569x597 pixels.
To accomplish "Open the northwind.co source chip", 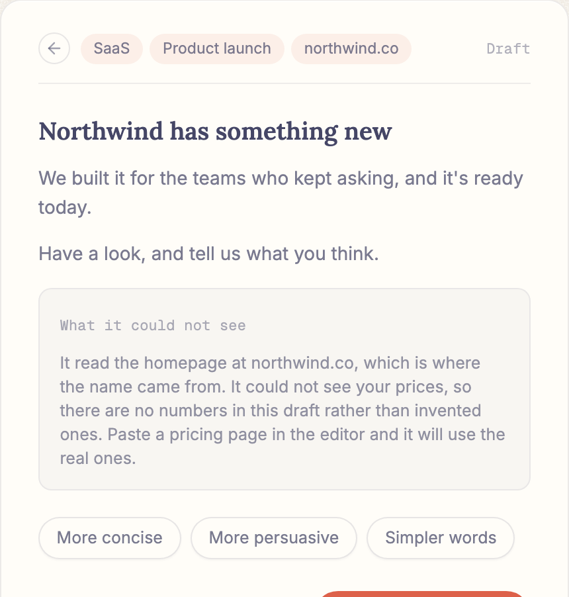I will (x=351, y=49).
